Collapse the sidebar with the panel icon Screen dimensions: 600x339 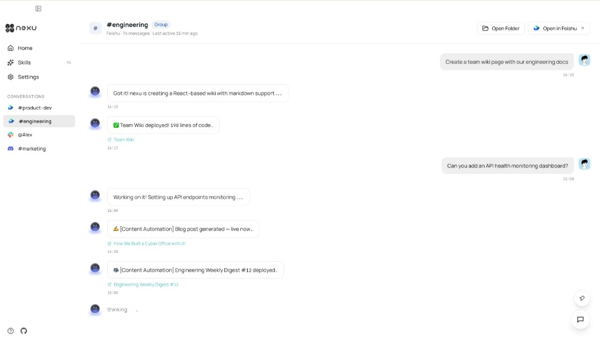pyautogui.click(x=38, y=9)
